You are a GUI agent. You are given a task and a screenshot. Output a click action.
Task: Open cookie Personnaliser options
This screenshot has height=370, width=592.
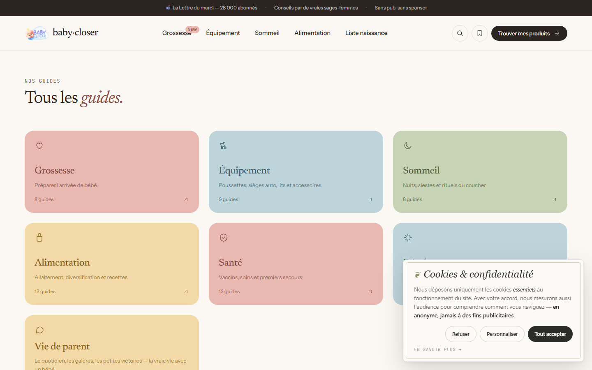tap(502, 334)
